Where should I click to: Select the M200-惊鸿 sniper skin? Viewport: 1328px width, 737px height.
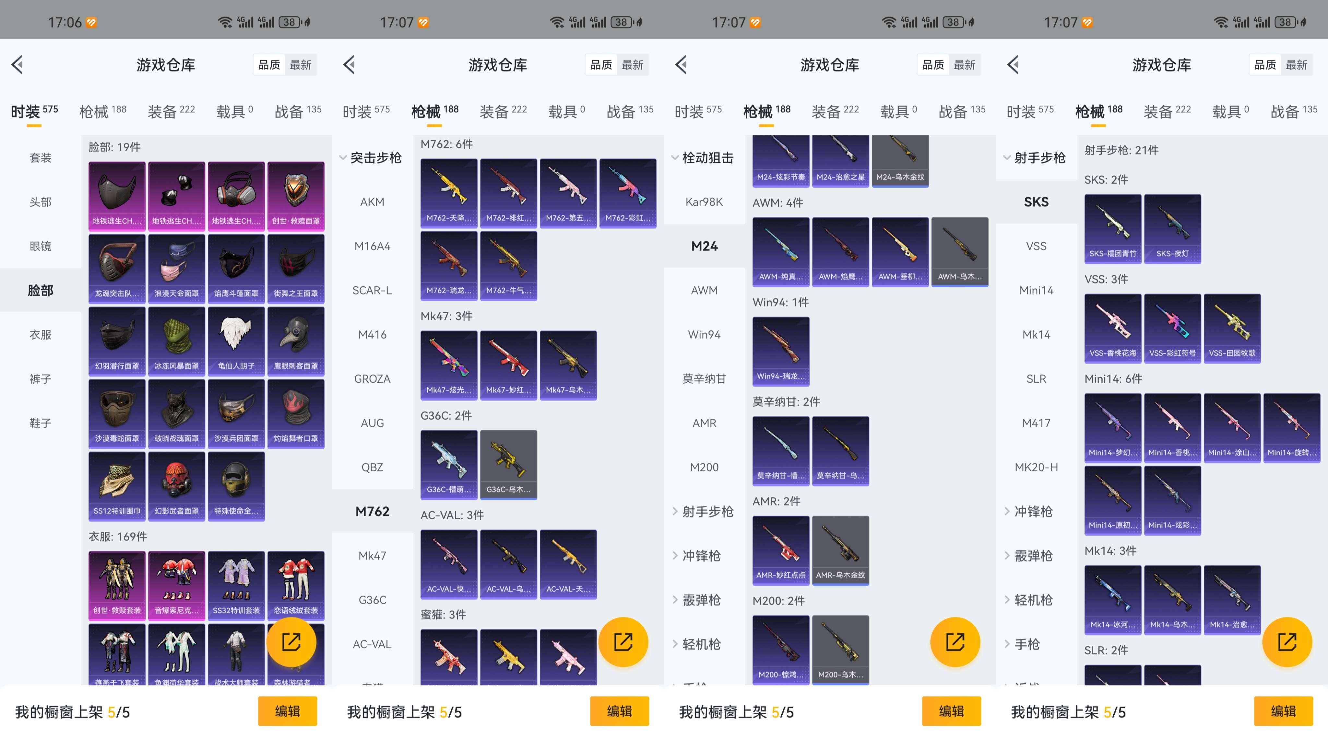click(x=781, y=650)
